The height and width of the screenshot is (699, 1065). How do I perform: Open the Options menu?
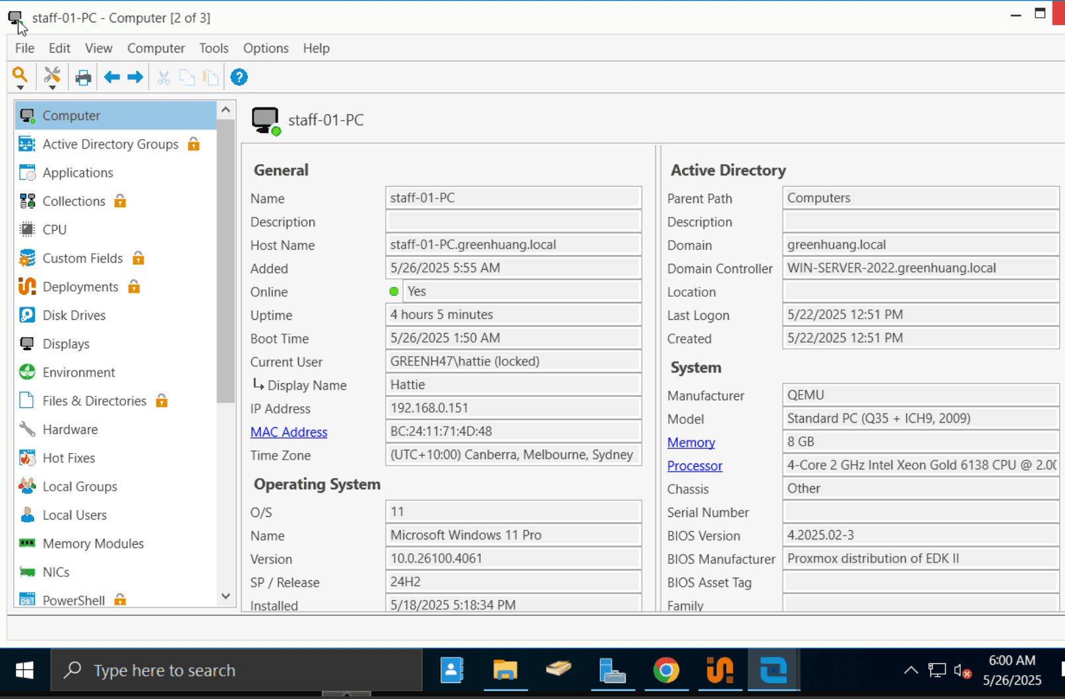click(266, 48)
